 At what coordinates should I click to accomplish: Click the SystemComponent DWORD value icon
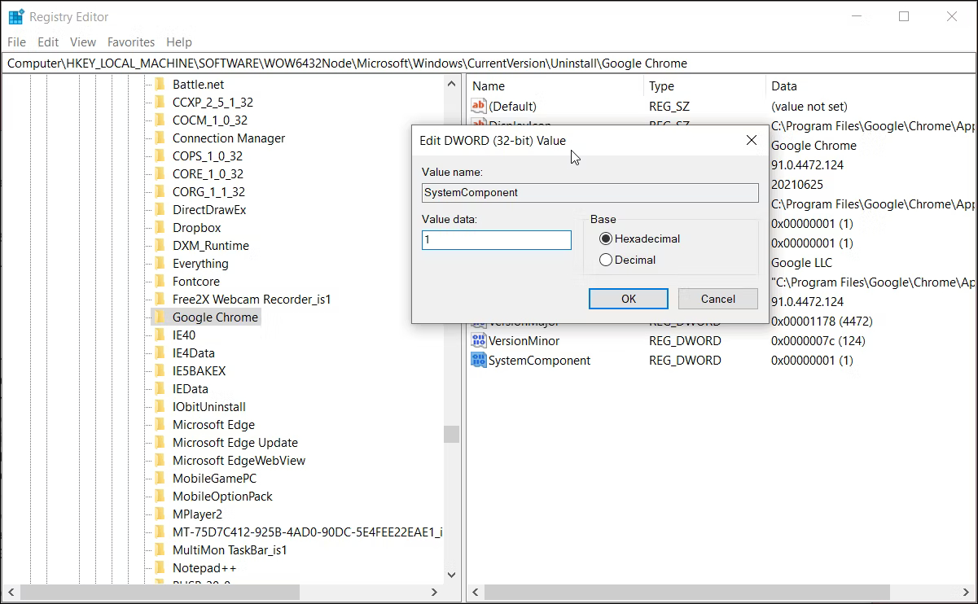click(x=479, y=360)
